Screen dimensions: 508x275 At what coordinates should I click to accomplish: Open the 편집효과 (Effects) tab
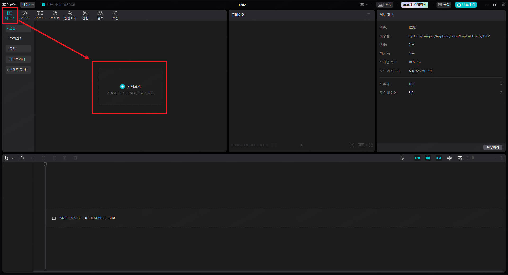tap(70, 15)
